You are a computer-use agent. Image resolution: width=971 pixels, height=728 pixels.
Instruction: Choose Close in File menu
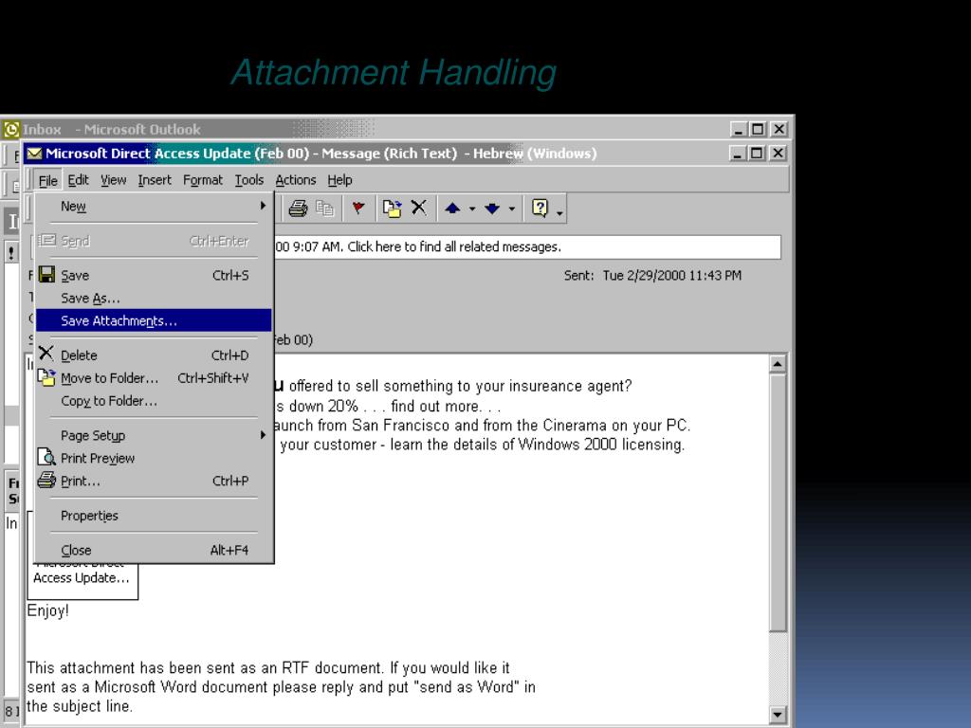[154, 551]
